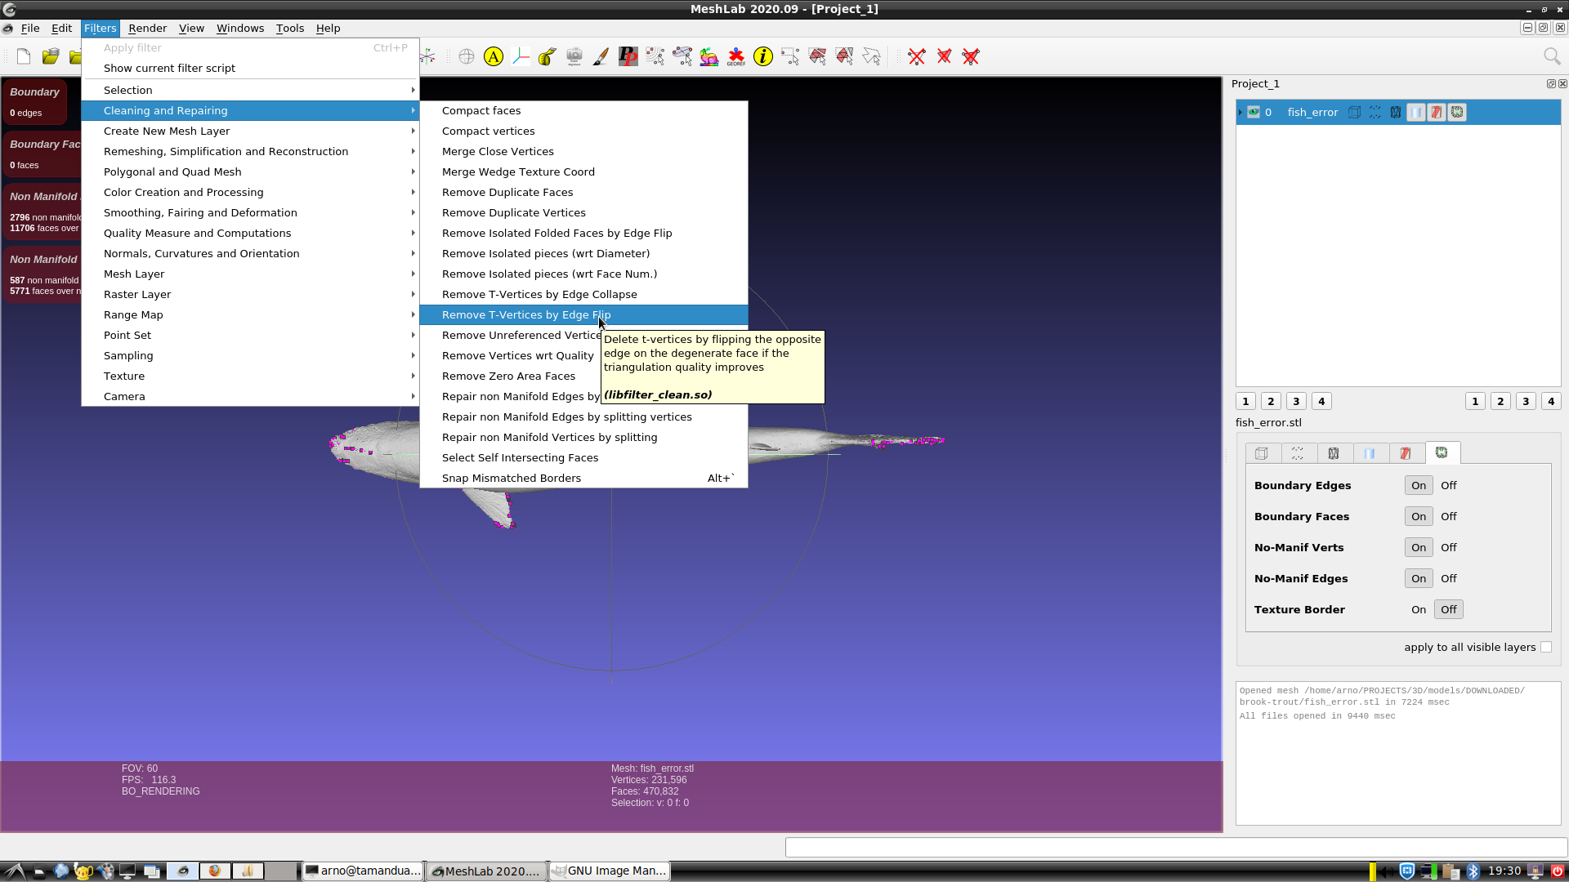Toggle Boundary Faces off
This screenshot has height=882, width=1569.
[x=1448, y=516]
